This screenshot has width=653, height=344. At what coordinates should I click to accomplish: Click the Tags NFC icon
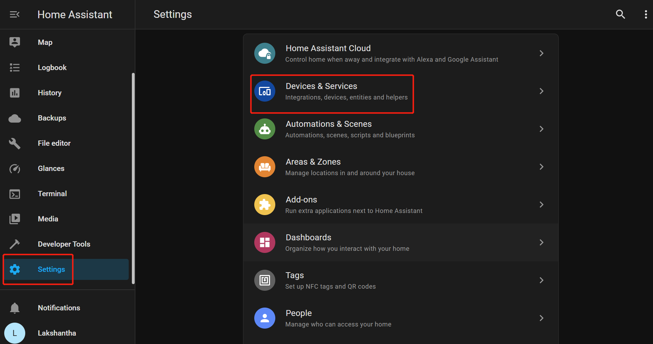(265, 280)
